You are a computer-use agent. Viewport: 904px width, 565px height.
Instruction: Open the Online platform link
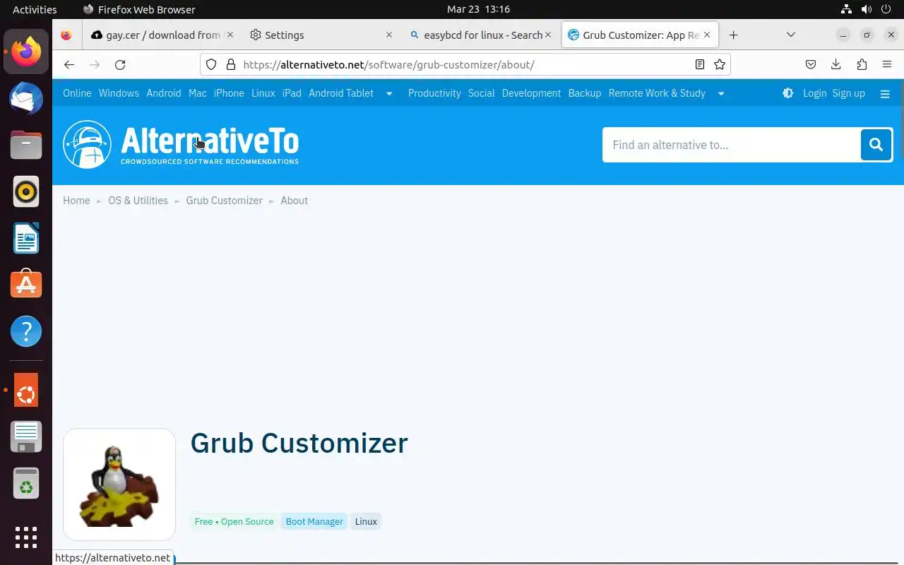point(77,93)
